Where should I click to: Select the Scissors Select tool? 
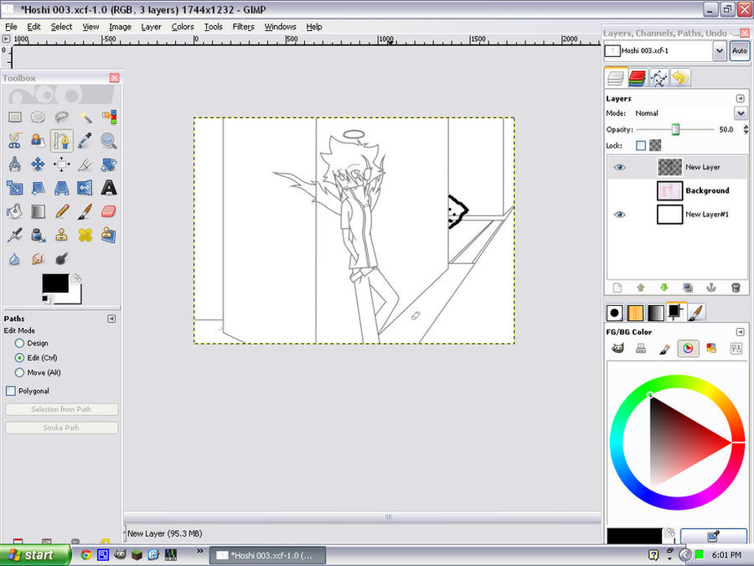coord(15,141)
